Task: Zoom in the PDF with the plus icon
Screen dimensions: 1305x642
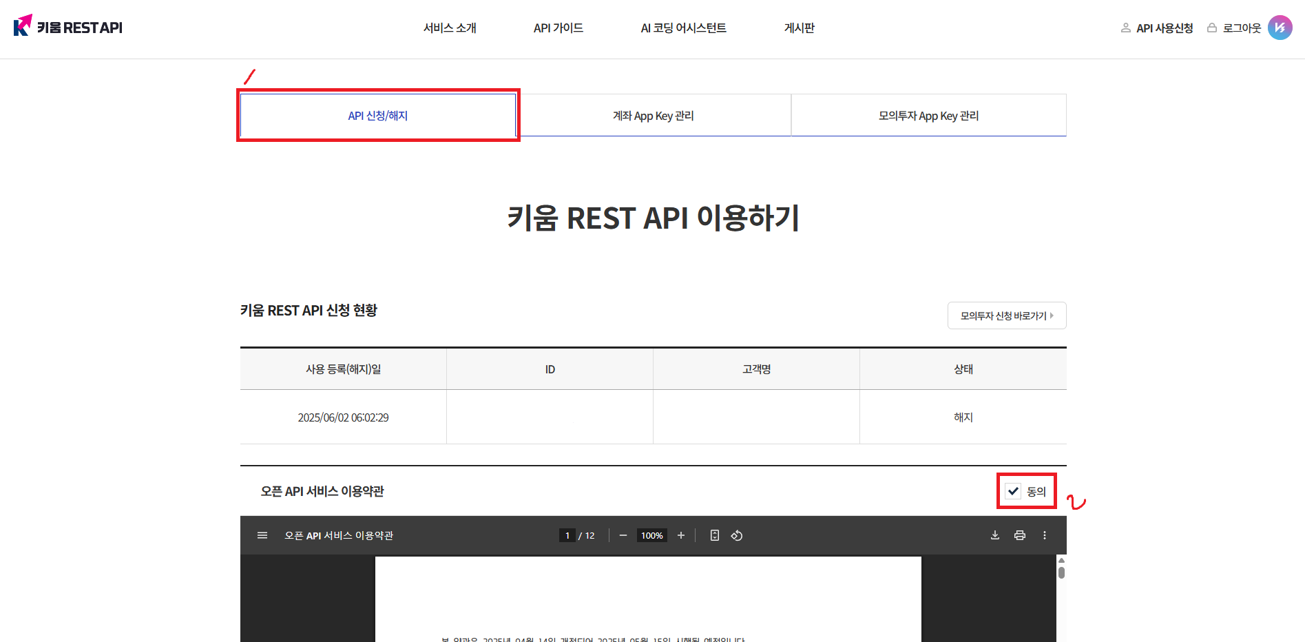Action: [x=681, y=535]
